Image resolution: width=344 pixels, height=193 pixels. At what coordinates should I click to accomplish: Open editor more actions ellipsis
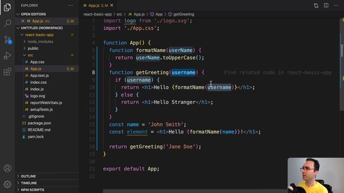[x=336, y=5]
